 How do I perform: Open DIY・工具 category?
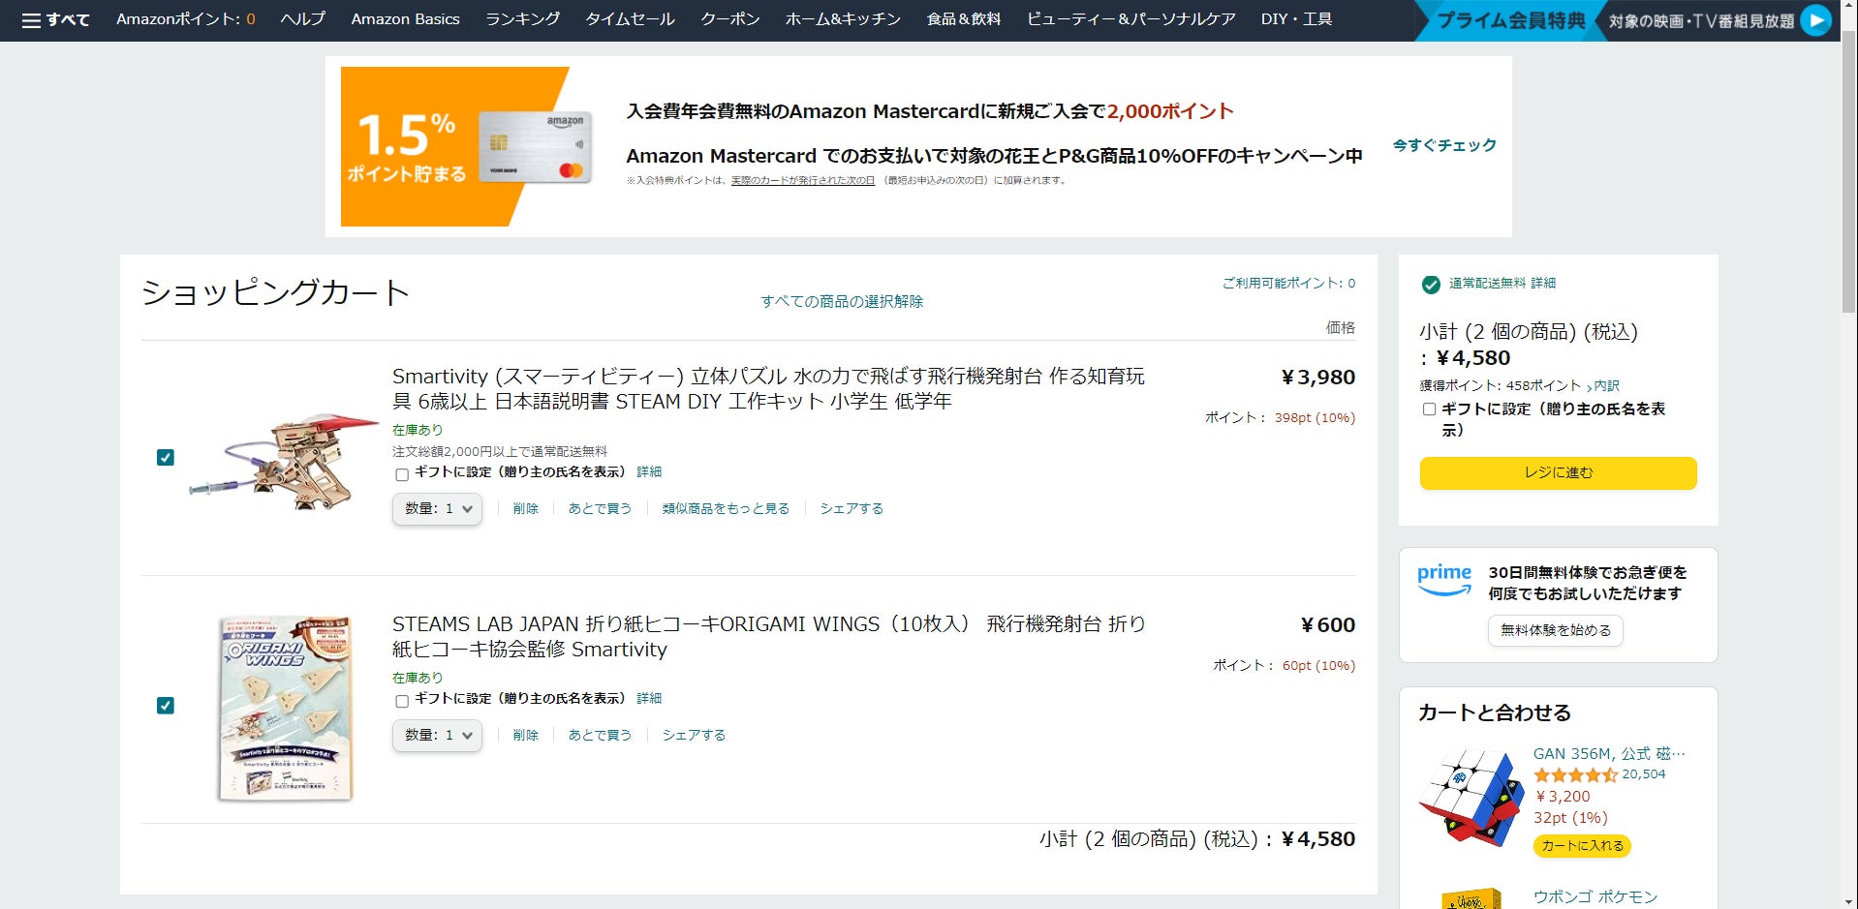[1296, 19]
